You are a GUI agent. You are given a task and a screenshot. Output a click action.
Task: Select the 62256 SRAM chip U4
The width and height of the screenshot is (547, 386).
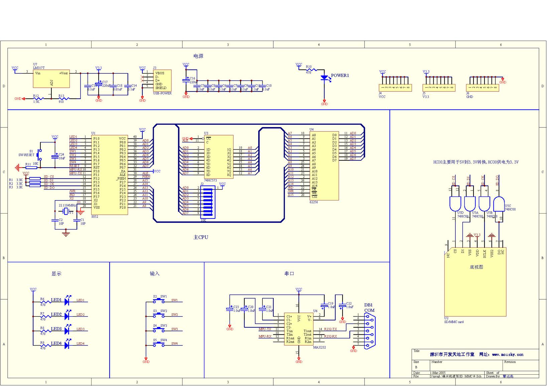[324, 165]
